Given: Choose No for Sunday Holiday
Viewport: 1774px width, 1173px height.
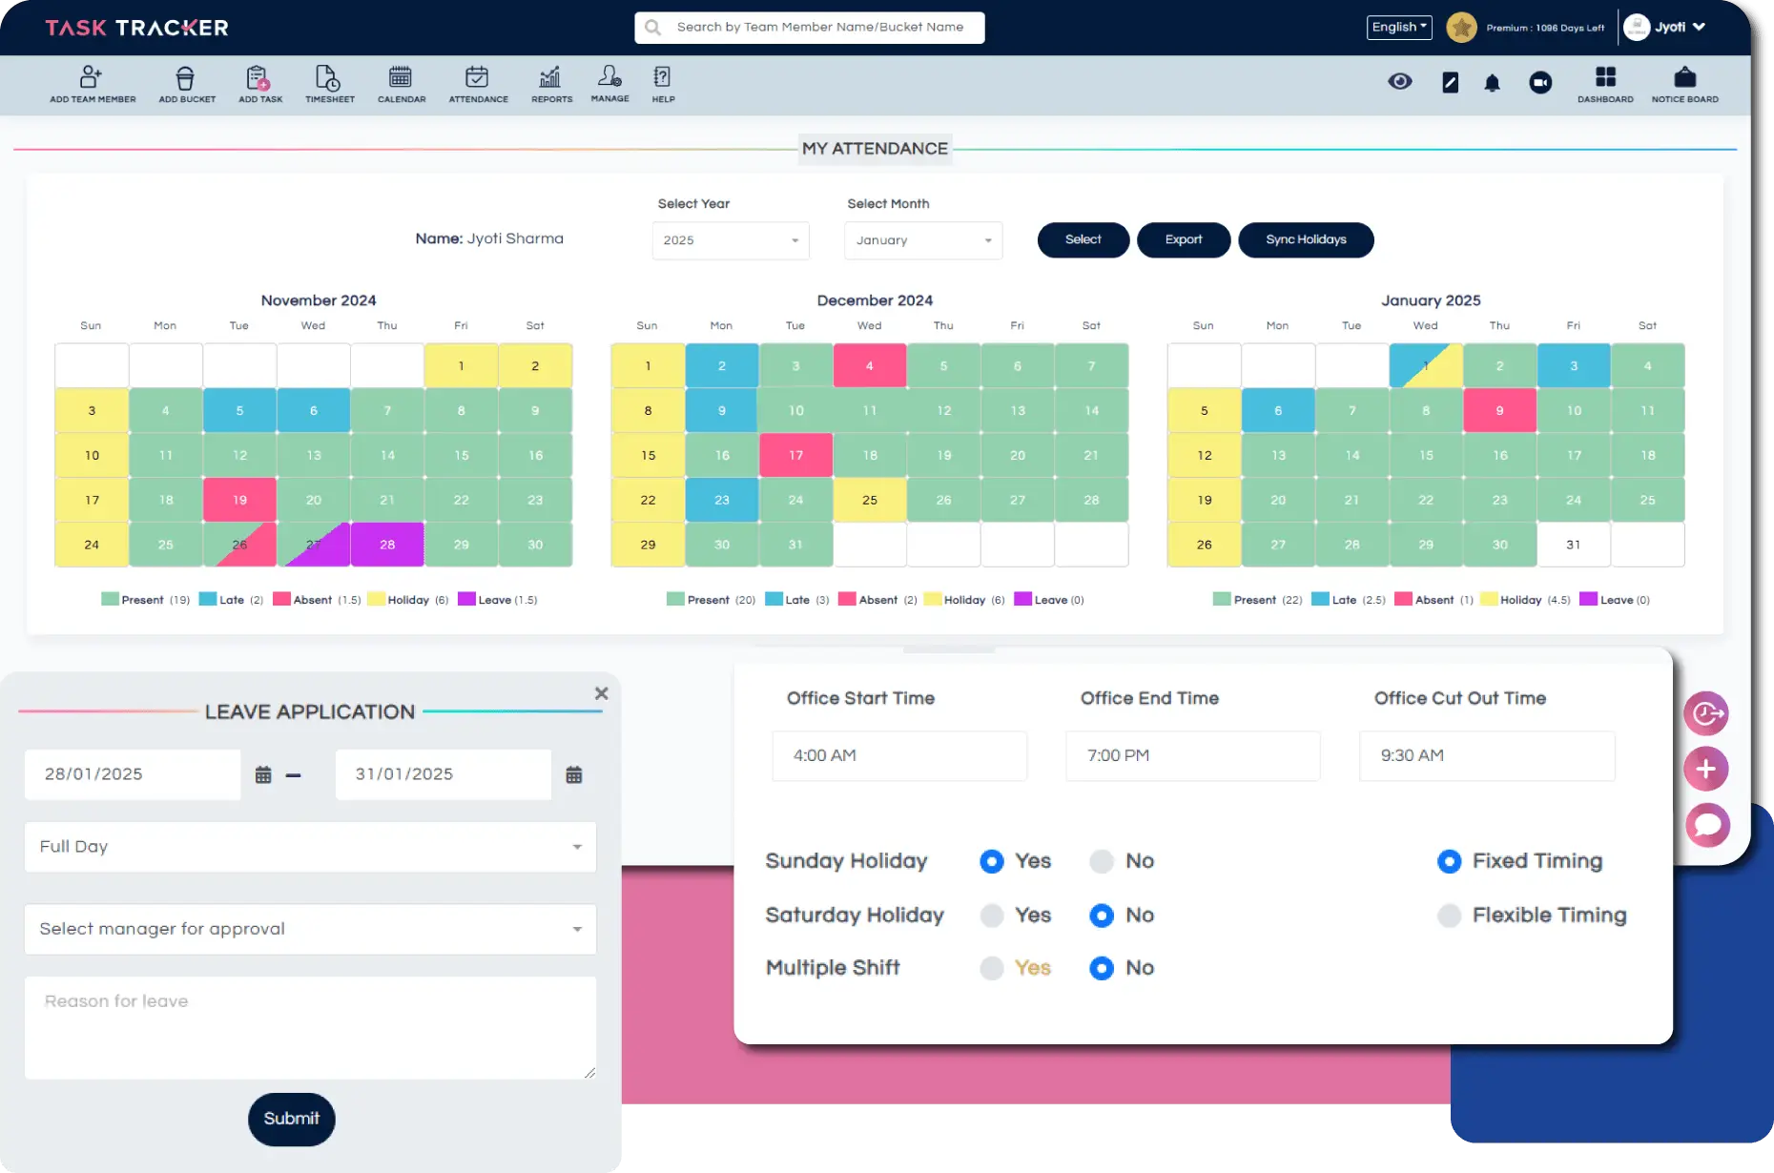Looking at the screenshot, I should pos(1102,861).
